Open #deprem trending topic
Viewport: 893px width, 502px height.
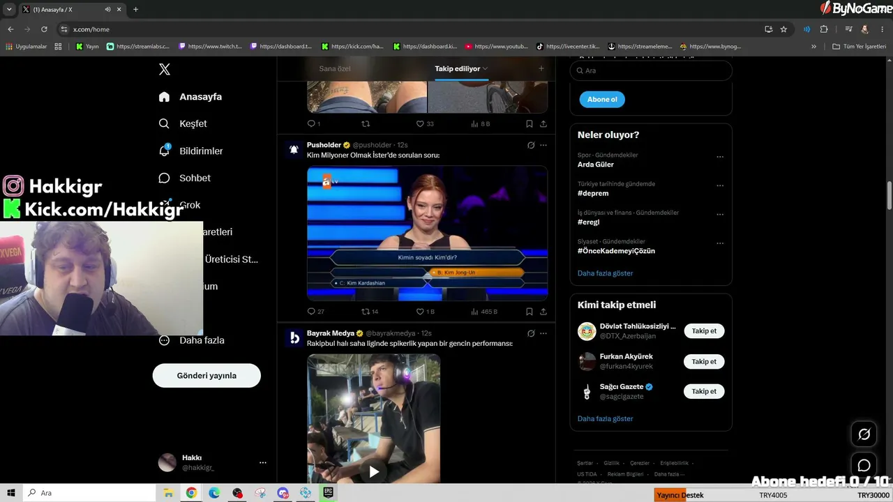click(x=593, y=193)
